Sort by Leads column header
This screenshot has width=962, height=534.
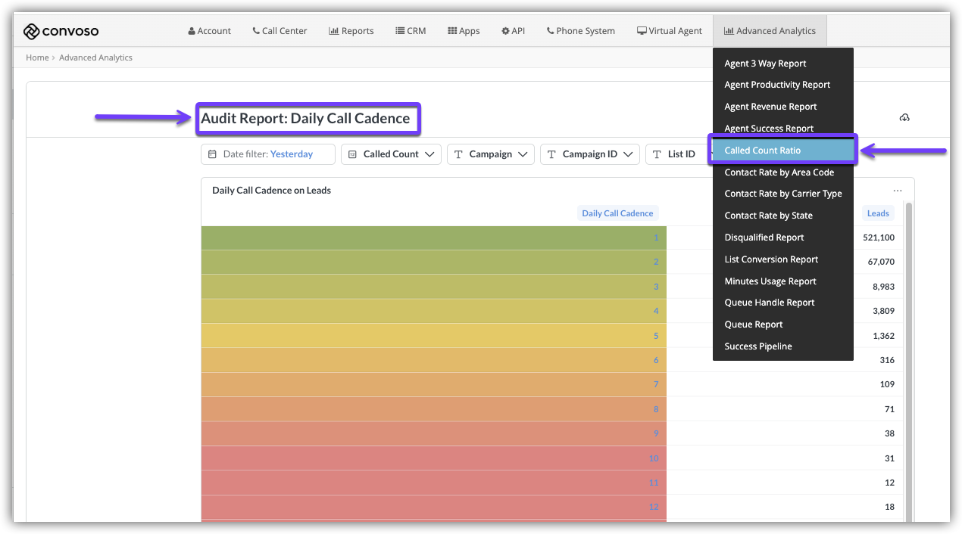(x=878, y=213)
